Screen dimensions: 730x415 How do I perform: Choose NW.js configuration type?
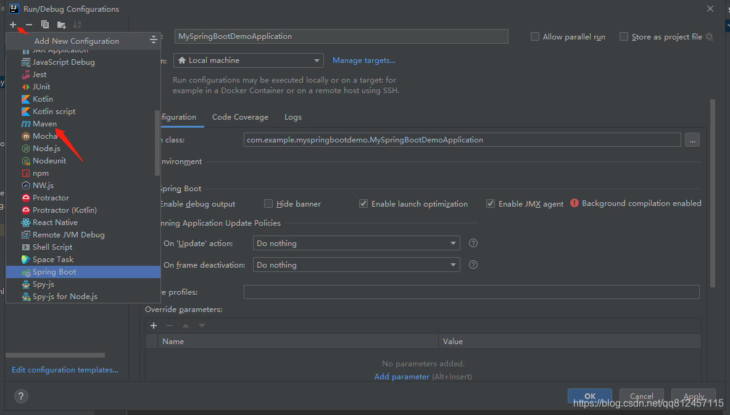(83, 185)
